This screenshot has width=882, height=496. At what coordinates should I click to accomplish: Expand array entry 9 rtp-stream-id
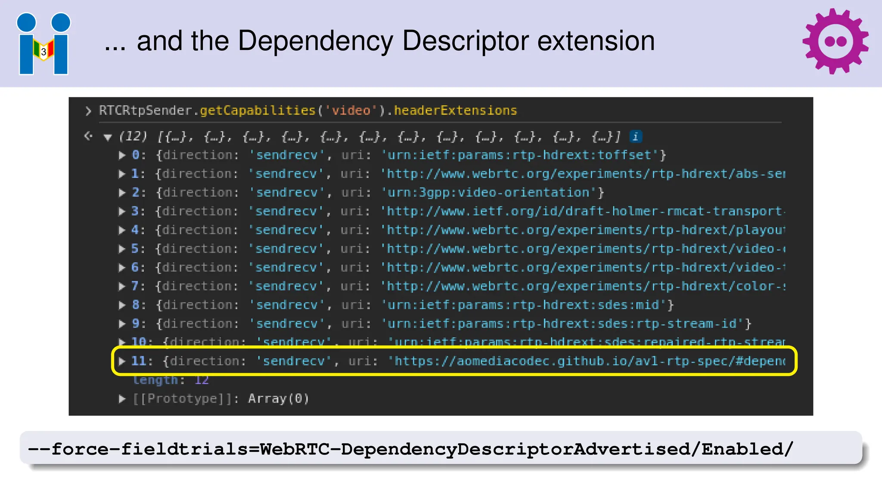click(x=122, y=324)
